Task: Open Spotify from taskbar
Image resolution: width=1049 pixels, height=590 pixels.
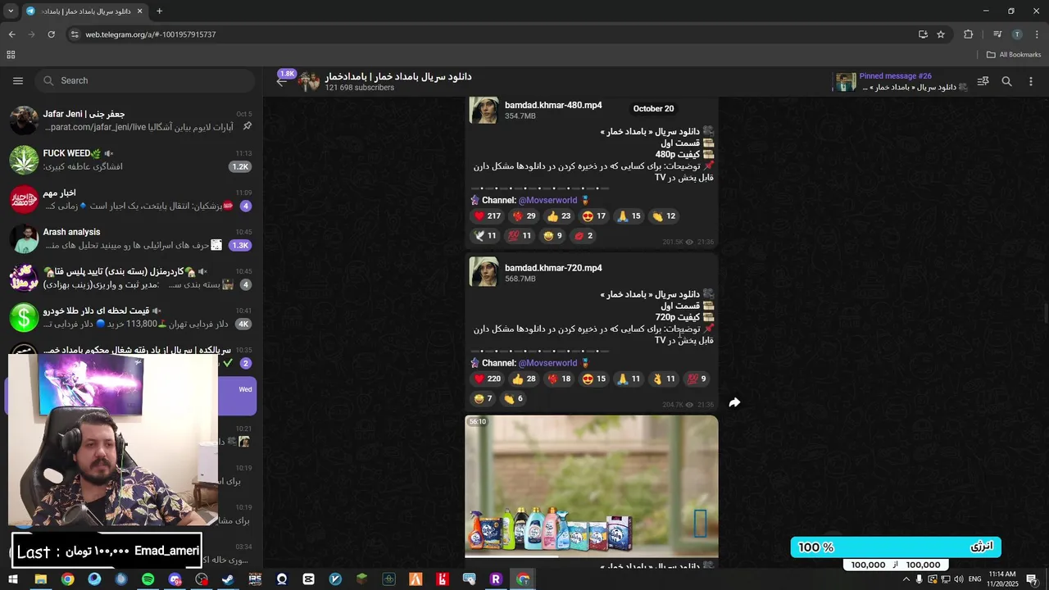Action: pos(148,579)
